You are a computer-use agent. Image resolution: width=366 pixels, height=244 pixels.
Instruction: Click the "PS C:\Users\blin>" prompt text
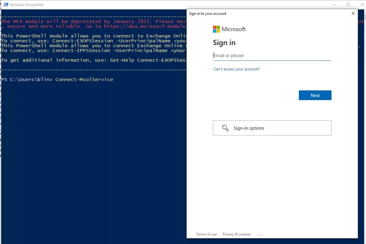point(27,79)
